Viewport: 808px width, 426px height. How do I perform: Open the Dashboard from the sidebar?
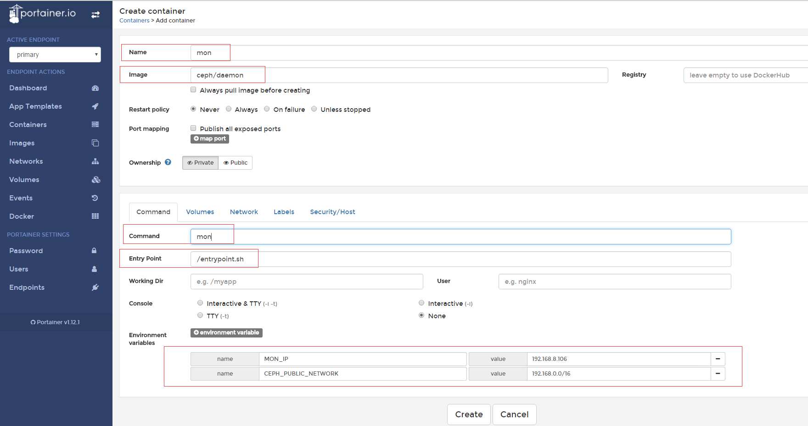click(28, 88)
